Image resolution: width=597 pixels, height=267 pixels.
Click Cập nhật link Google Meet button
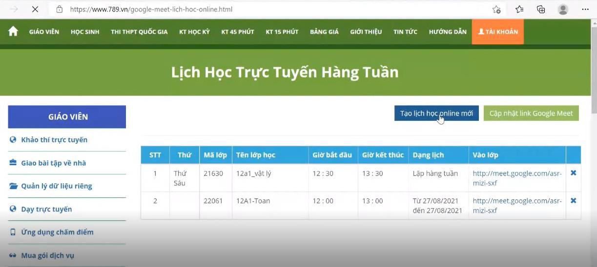(531, 113)
